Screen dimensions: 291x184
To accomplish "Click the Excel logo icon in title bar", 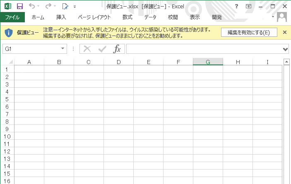I will click(8, 6).
